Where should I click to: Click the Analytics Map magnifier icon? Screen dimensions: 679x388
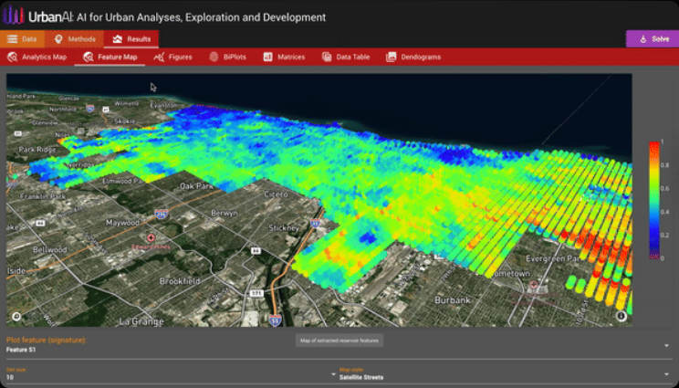coord(13,57)
